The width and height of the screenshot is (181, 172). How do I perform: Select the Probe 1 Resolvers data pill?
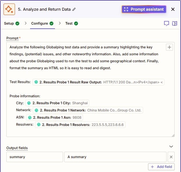point(80,125)
